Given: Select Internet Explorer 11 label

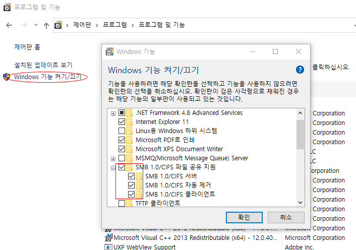Looking at the screenshot, I should [162, 122].
